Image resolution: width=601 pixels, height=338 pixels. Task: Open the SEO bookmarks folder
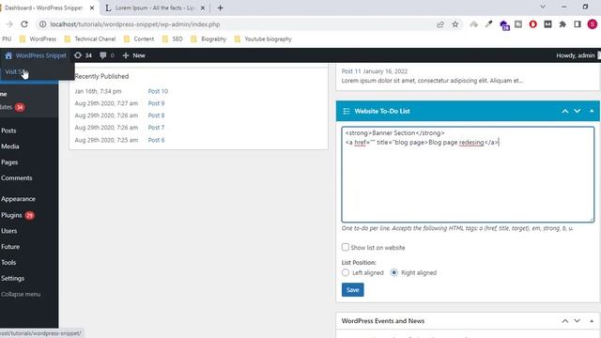(x=173, y=38)
